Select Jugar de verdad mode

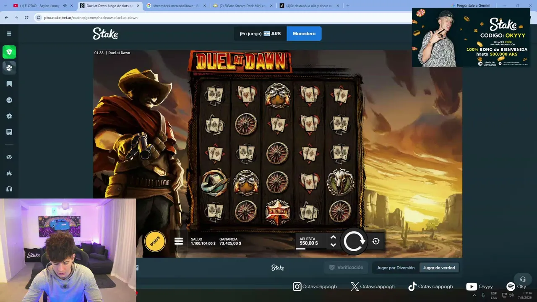coord(439,268)
